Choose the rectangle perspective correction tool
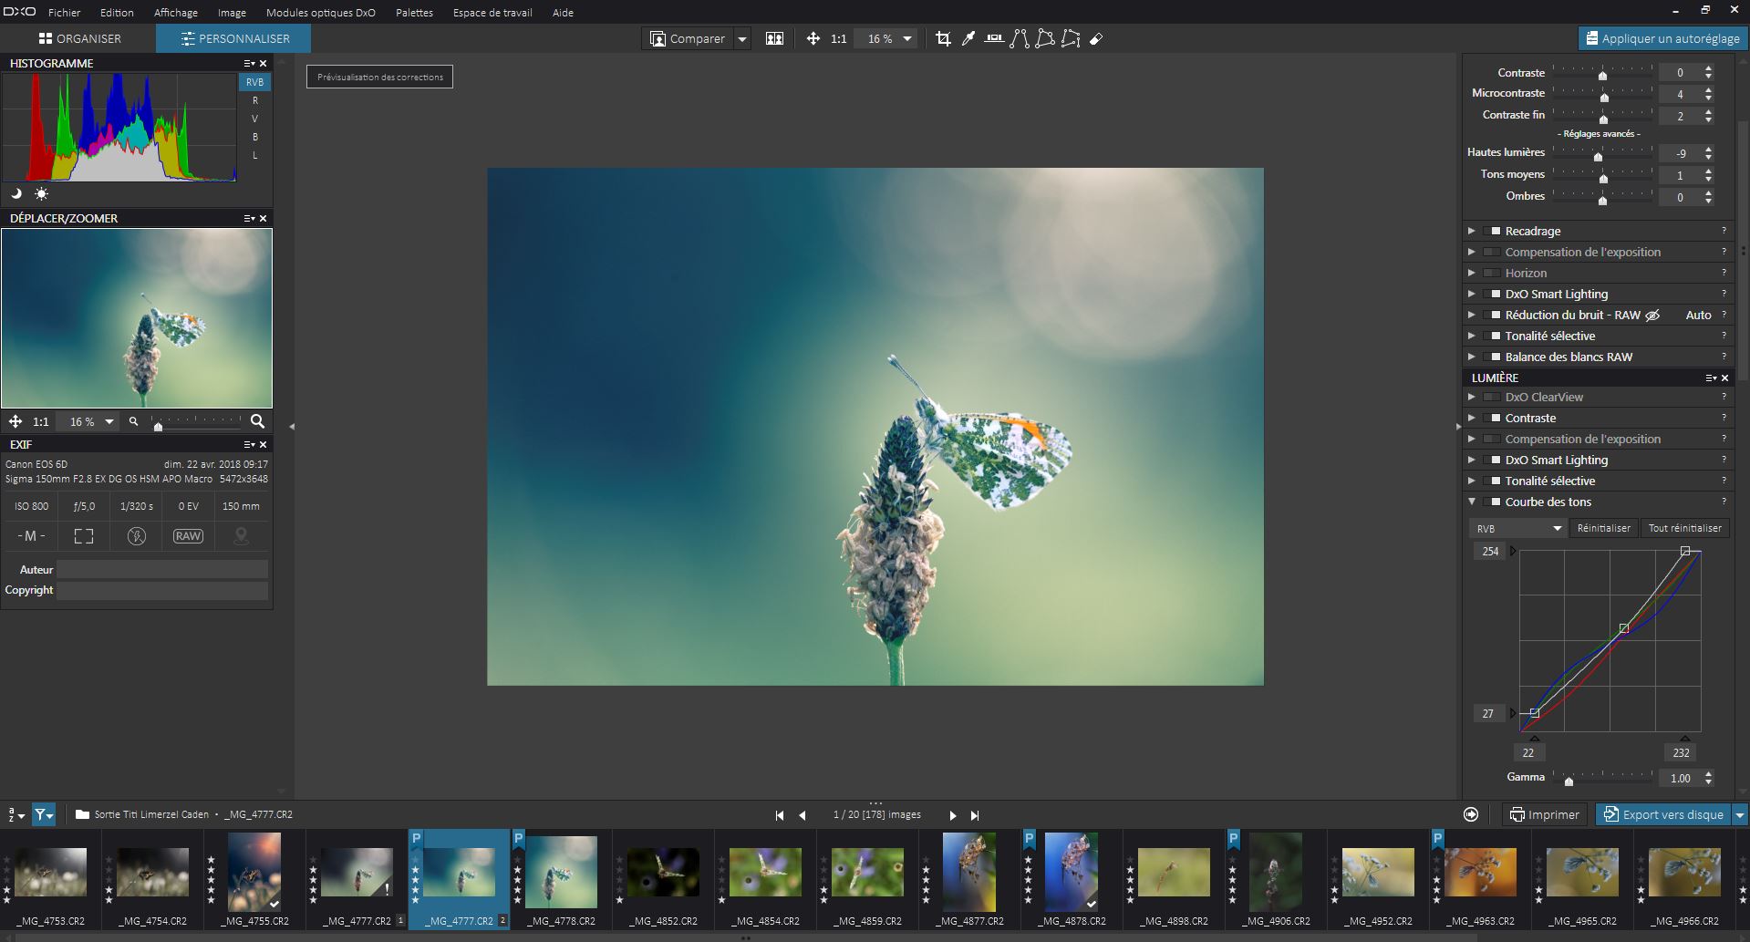This screenshot has height=942, width=1750. click(x=1045, y=38)
